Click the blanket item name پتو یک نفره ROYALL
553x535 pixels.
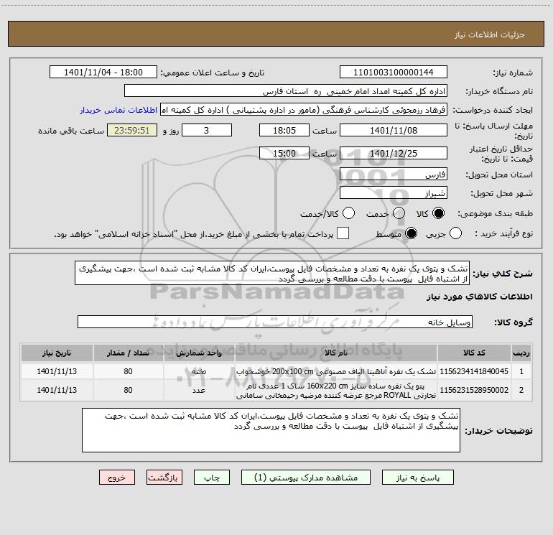tap(336, 391)
